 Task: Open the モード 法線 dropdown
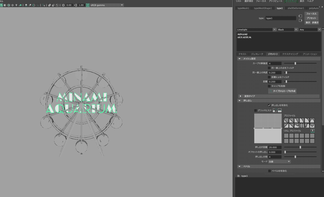coord(279,161)
